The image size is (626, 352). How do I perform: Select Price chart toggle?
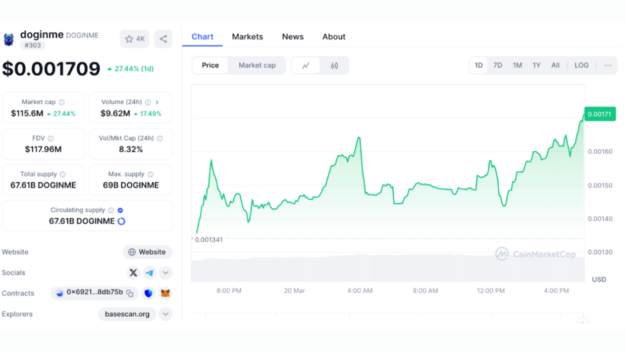click(211, 66)
